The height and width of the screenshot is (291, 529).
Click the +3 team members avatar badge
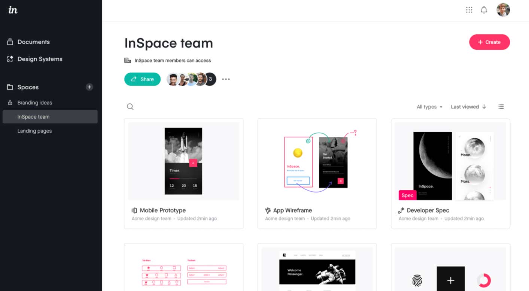(210, 79)
